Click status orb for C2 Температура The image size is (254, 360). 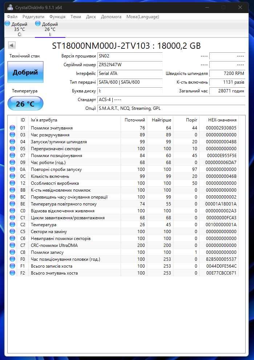pos(12,224)
